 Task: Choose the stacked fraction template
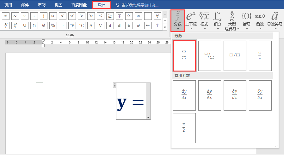pos(184,55)
